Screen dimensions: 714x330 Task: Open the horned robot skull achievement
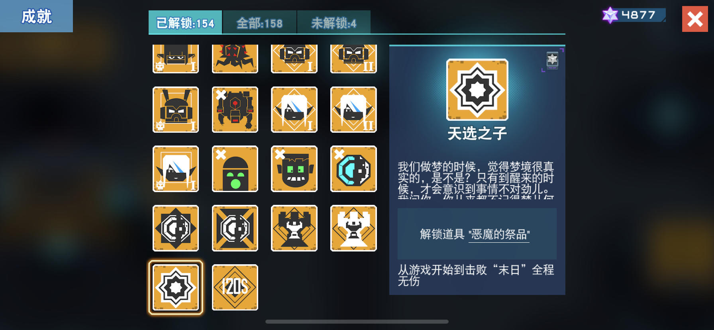(x=176, y=110)
